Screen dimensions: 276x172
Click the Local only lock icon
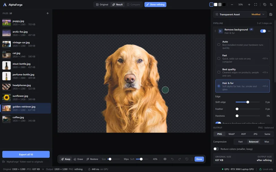click(260, 169)
